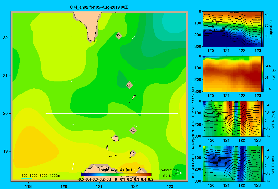Click the vel. N (m/s) colorbar
This screenshot has width=278, height=189.
pyautogui.click(x=262, y=119)
